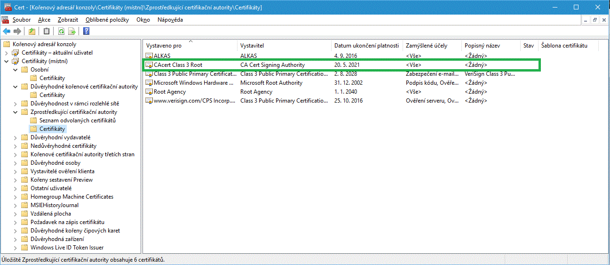Sort by Datum ukončení platnosti column

[366, 46]
